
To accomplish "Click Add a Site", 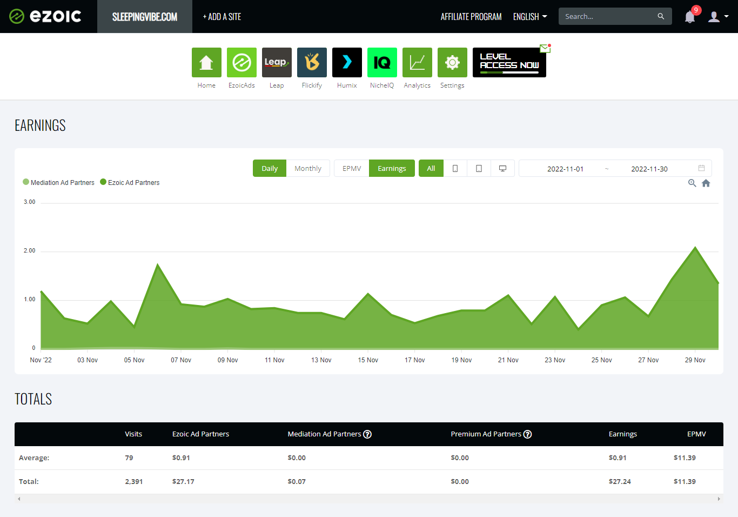I will coord(222,17).
